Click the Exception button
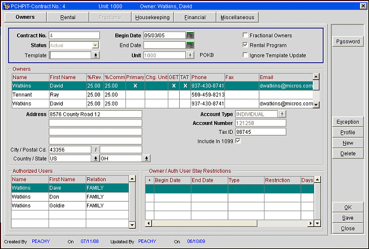Screen dimensions: 369x249 [348, 122]
